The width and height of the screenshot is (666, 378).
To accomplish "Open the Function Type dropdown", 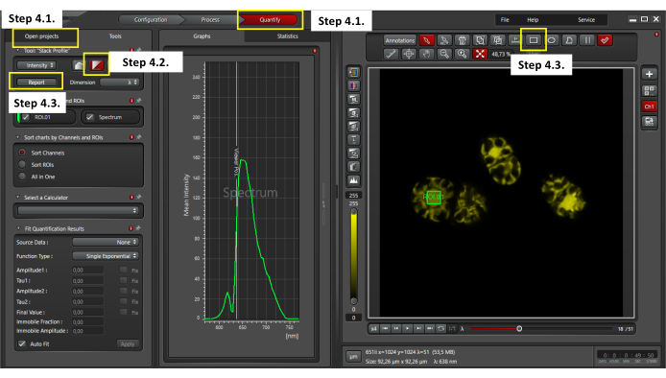I will 106,256.
